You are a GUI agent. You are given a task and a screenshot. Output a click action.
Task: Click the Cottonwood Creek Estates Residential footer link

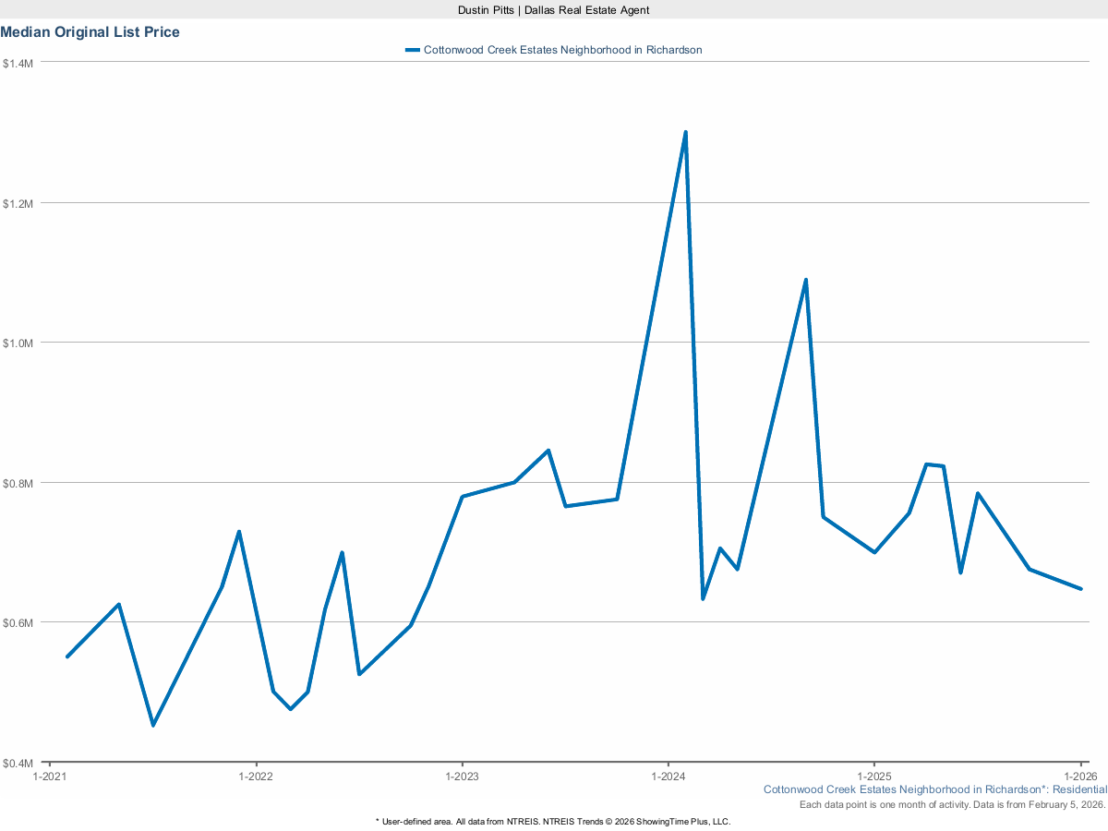[x=935, y=789]
